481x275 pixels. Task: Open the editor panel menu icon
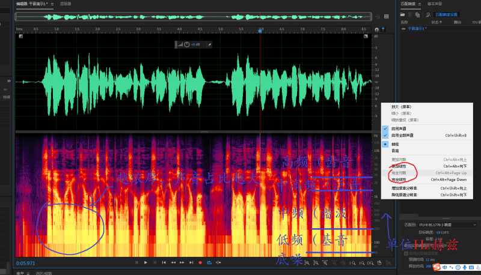point(52,4)
